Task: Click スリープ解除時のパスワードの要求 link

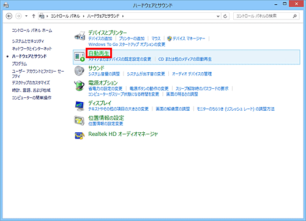Action: coord(202,89)
